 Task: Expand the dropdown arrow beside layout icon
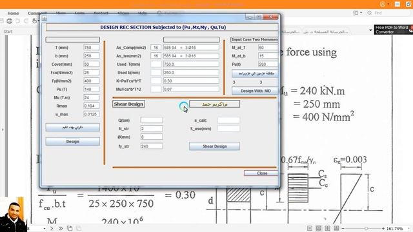(361, 13)
